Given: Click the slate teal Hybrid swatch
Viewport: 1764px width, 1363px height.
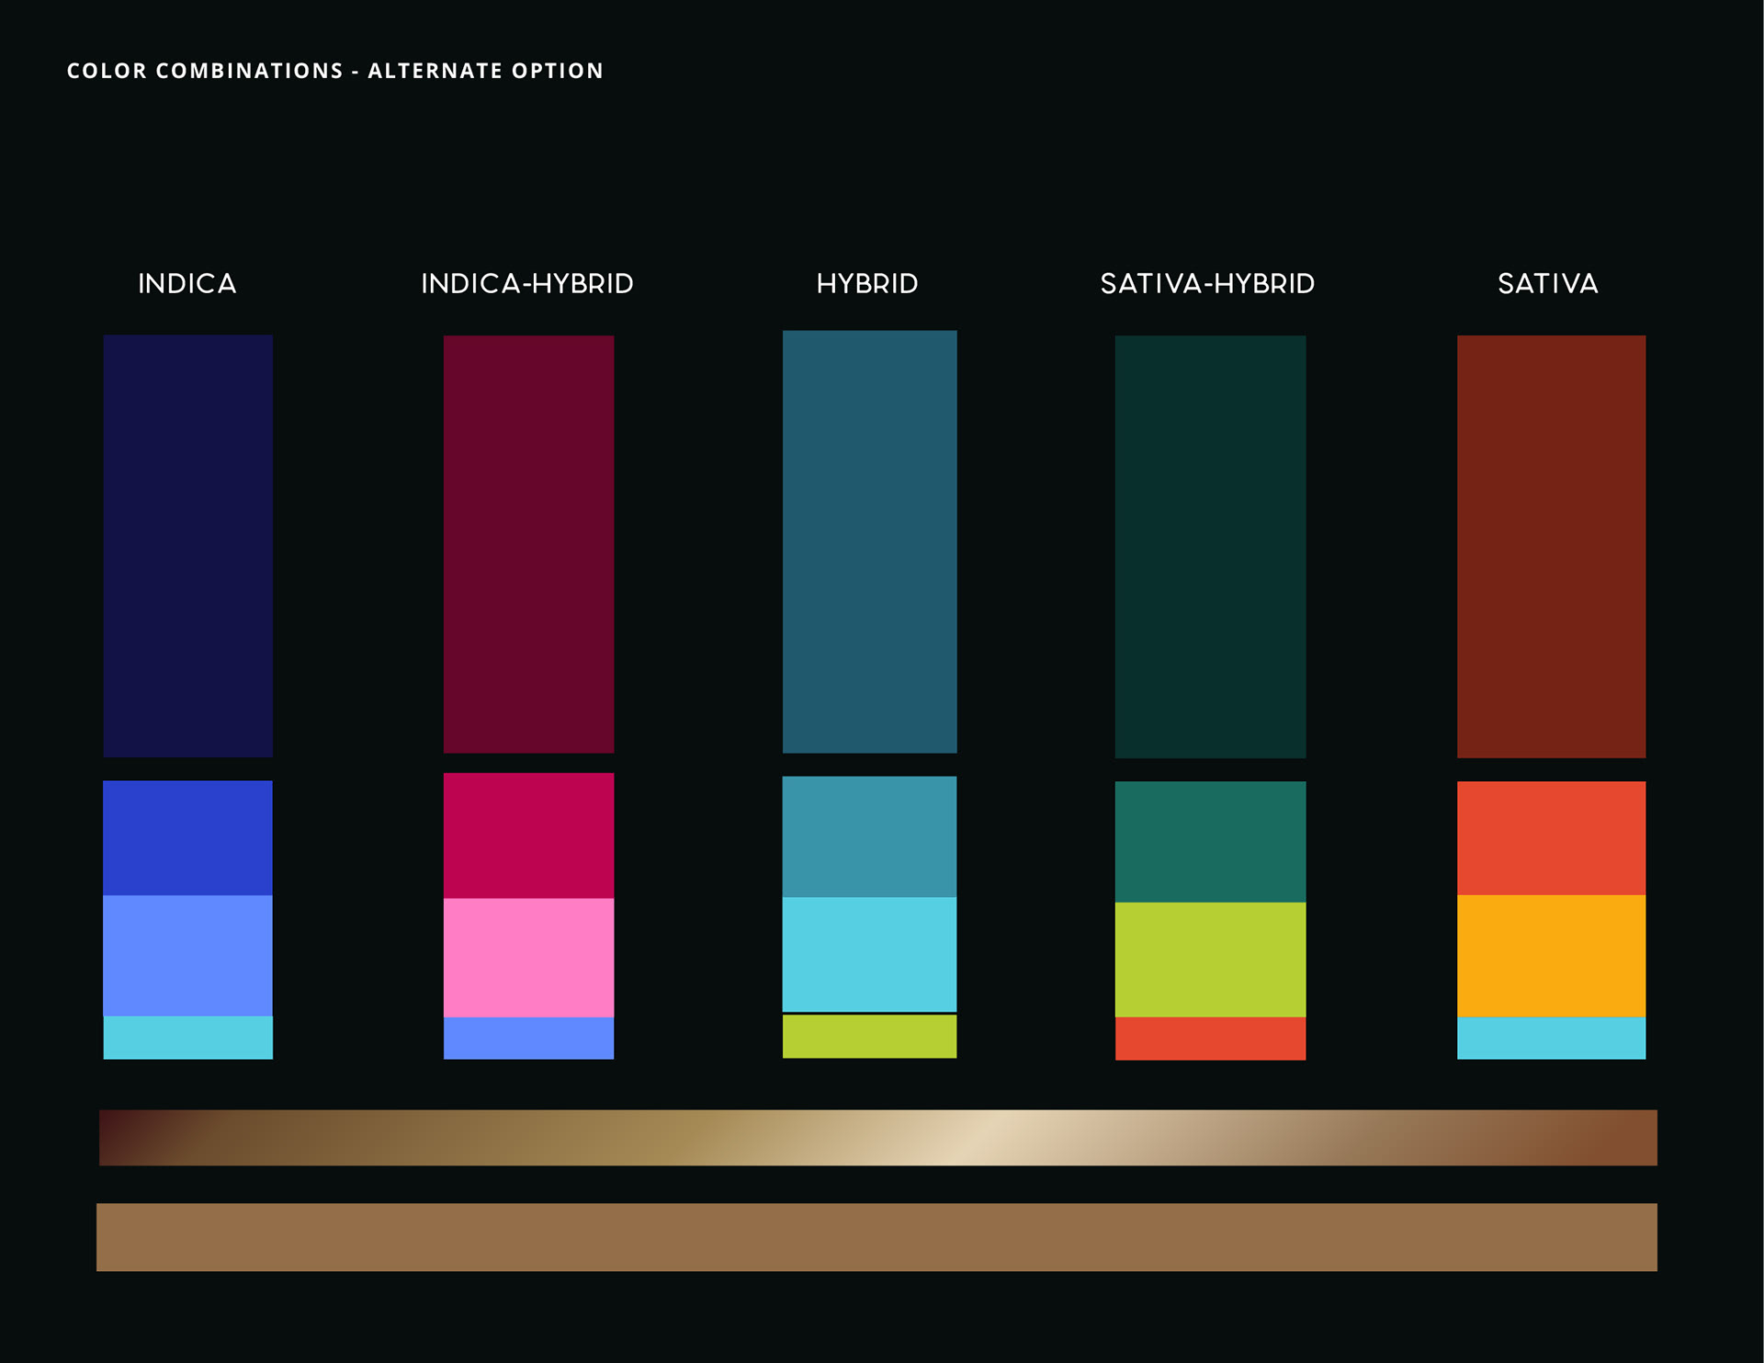Looking at the screenshot, I should tap(869, 541).
